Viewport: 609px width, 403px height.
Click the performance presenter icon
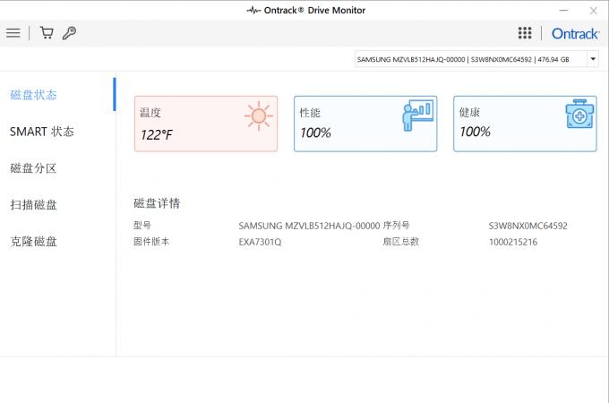coord(418,116)
